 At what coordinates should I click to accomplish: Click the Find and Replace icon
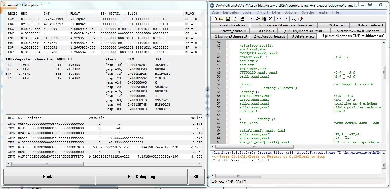coord(300,19)
